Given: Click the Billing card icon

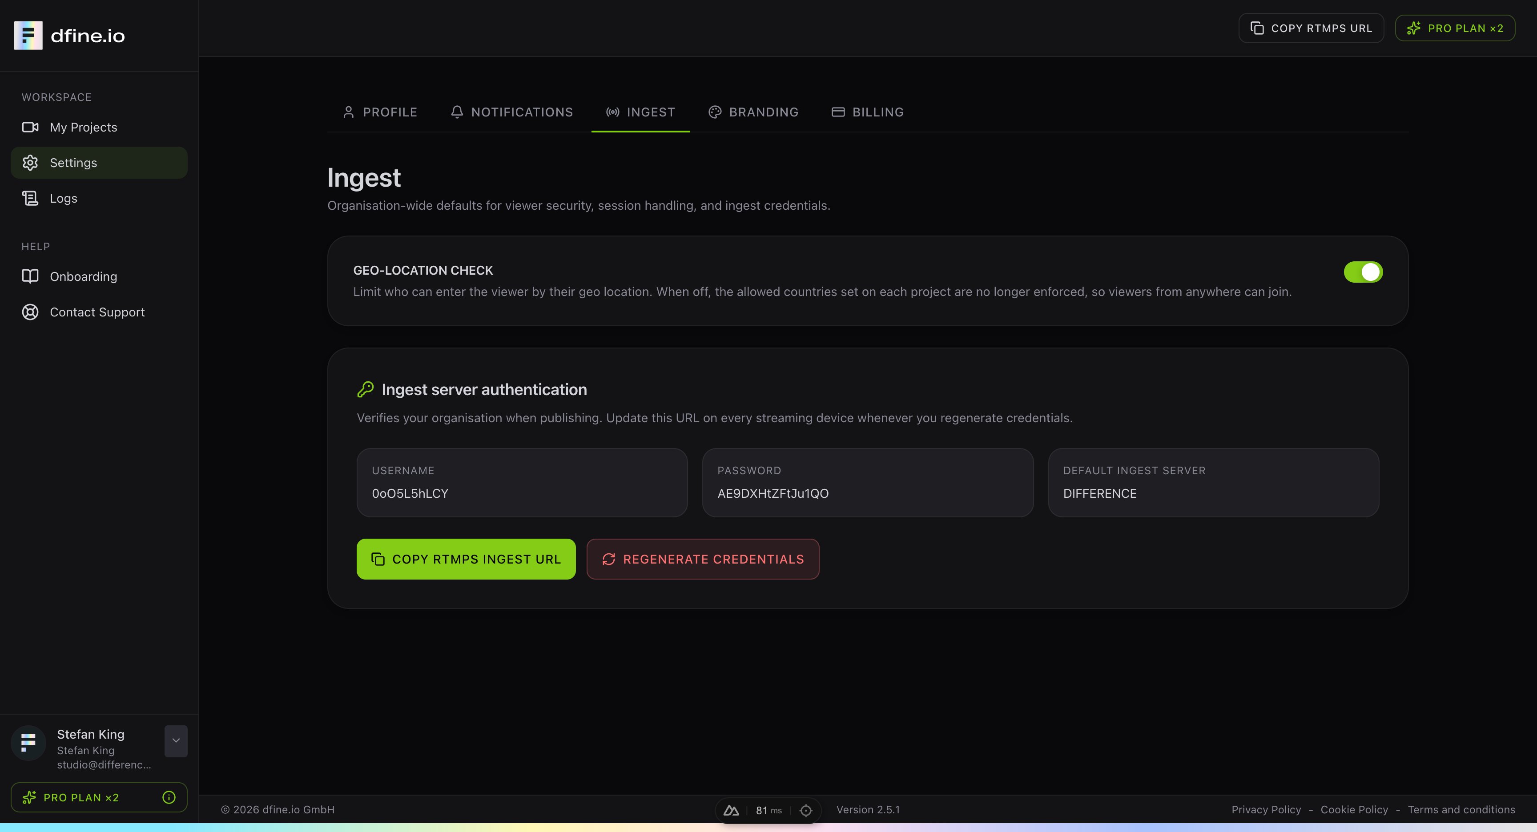Looking at the screenshot, I should coord(838,112).
